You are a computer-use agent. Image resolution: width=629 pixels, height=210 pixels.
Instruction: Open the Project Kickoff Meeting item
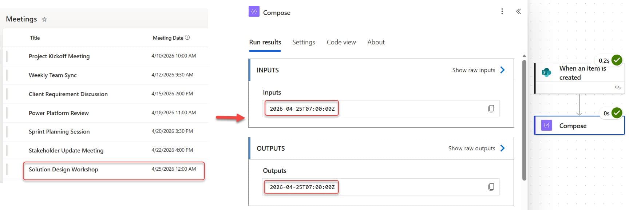click(59, 56)
